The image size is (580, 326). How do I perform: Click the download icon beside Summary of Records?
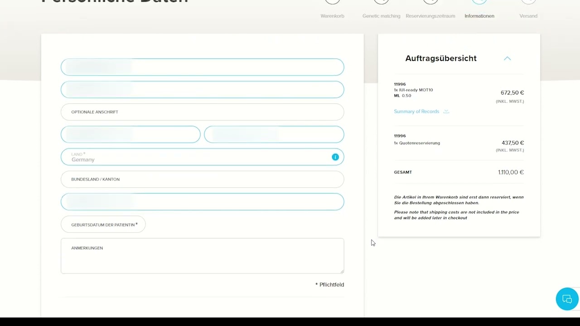(x=446, y=111)
